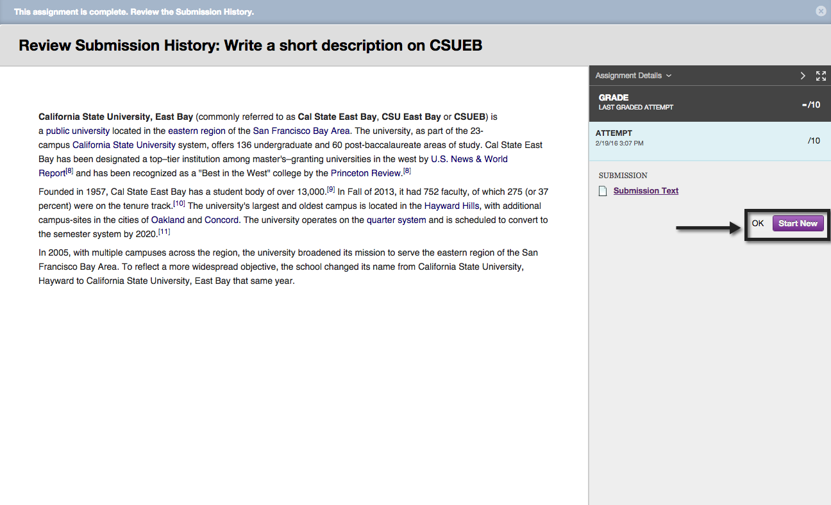The height and width of the screenshot is (505, 831).
Task: Click the OK button
Action: pyautogui.click(x=758, y=224)
